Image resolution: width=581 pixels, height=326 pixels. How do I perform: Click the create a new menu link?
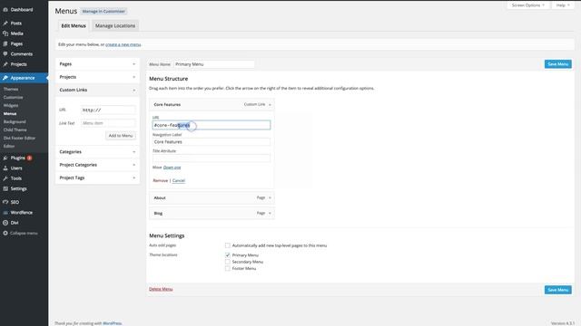(123, 44)
